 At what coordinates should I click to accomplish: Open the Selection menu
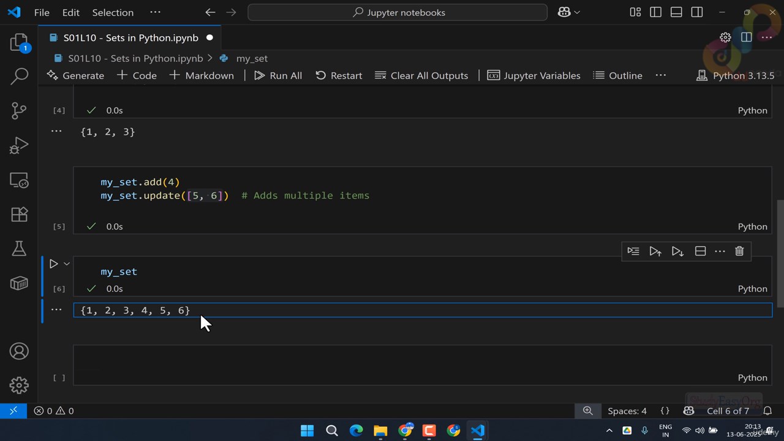(113, 12)
